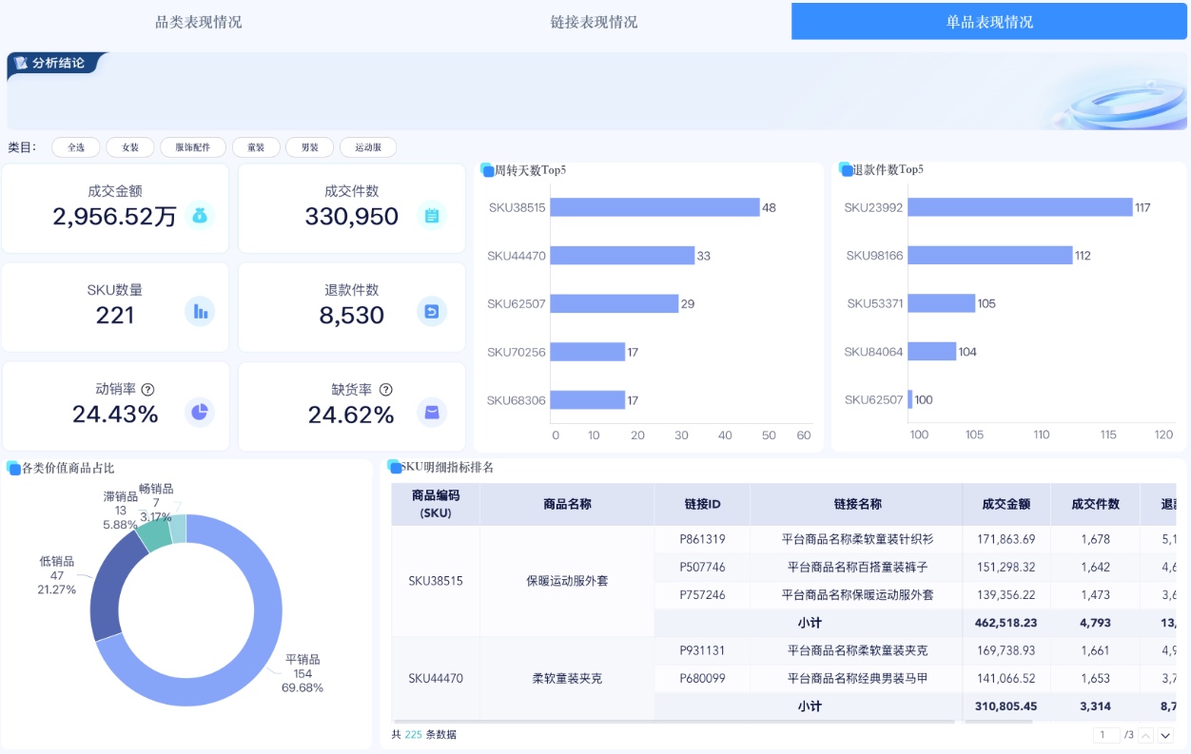Click the question mark help icon beside 缺货率
Screen dimensions: 1191x754
[x=386, y=388]
